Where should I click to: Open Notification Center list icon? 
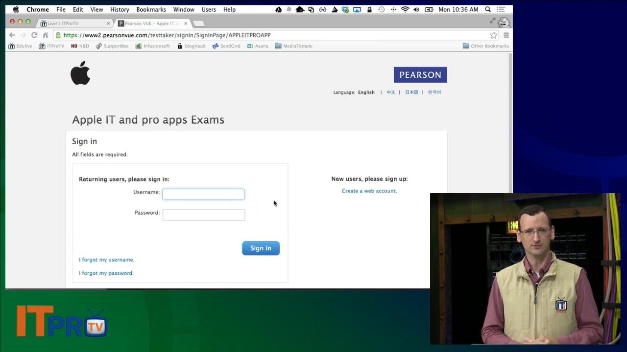point(501,9)
